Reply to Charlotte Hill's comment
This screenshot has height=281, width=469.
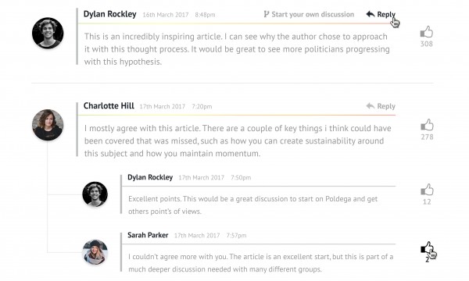[x=381, y=106]
